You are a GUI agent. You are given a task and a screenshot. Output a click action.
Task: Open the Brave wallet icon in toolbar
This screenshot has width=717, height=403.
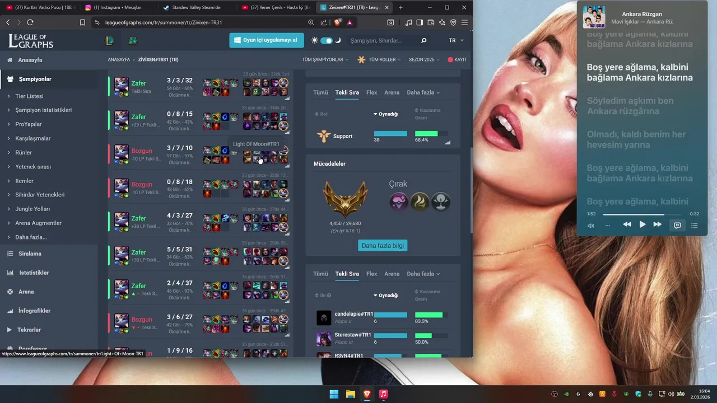point(431,22)
